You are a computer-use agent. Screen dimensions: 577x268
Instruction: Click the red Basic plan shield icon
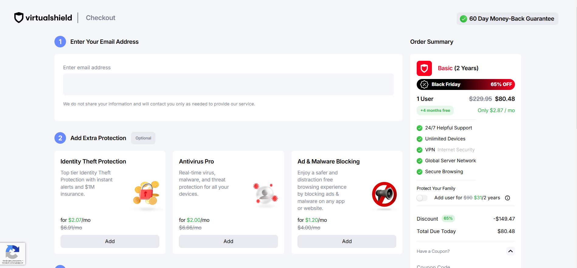[424, 68]
